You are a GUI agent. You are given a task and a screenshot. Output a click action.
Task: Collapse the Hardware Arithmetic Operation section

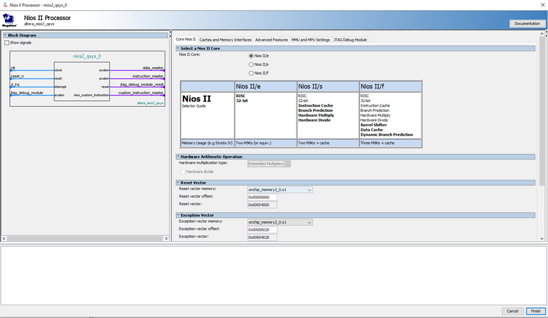(x=178, y=157)
